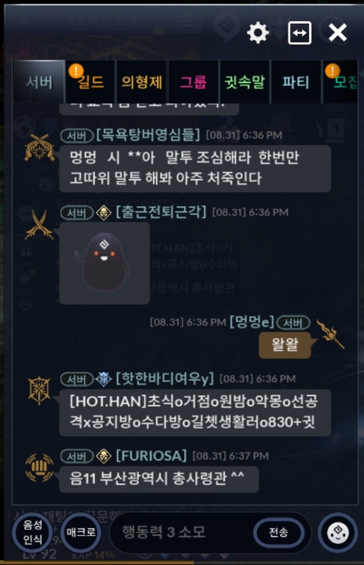364x565 pixels.
Task: Click 멍멍e staff weapon avatar
Action: pos(331,334)
